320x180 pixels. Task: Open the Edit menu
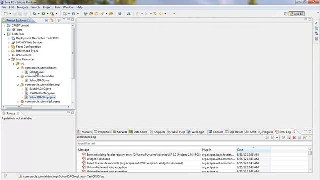11,7
